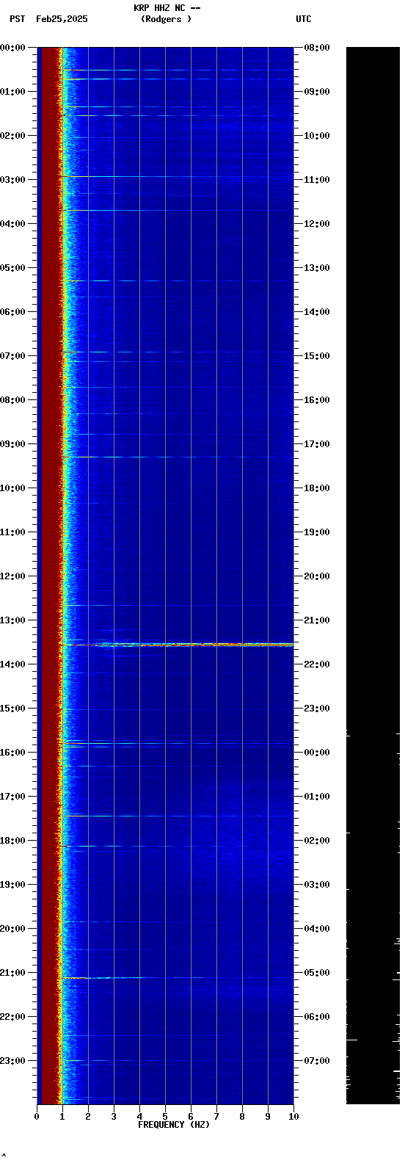Click 11:00 on the PST axis

point(12,532)
